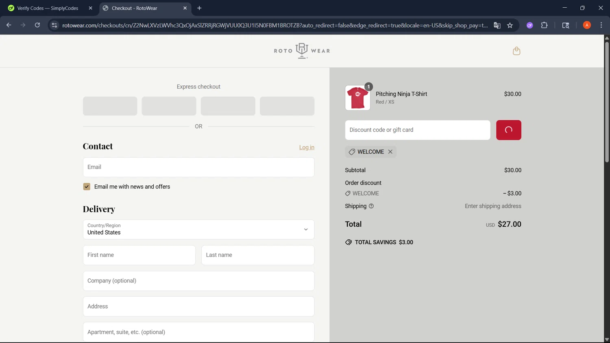Open the profile avatar A

pyautogui.click(x=587, y=25)
